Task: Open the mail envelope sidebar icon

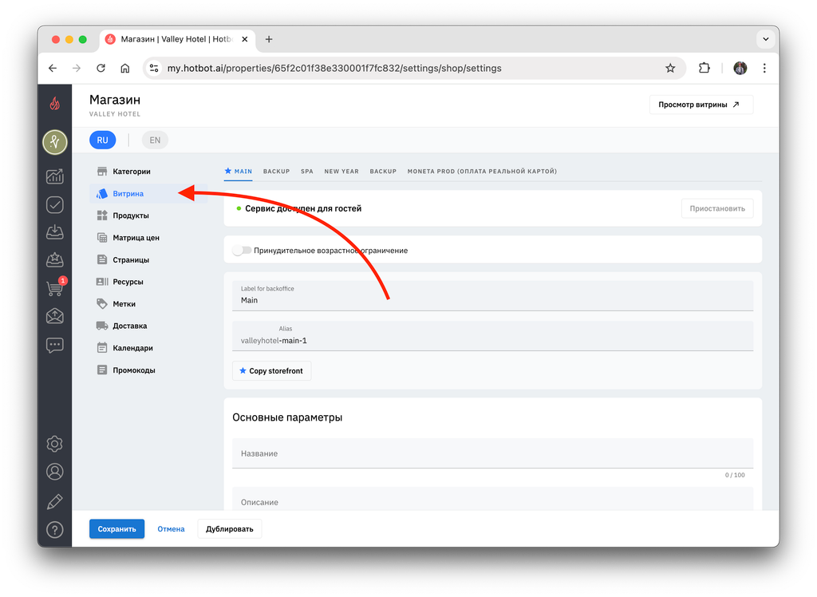Action: (55, 316)
